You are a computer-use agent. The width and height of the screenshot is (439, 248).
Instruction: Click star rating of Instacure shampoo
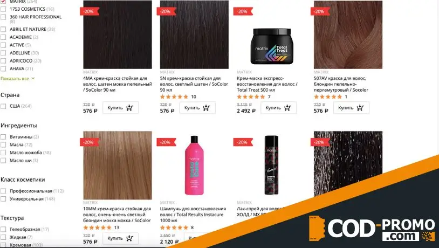click(174, 228)
